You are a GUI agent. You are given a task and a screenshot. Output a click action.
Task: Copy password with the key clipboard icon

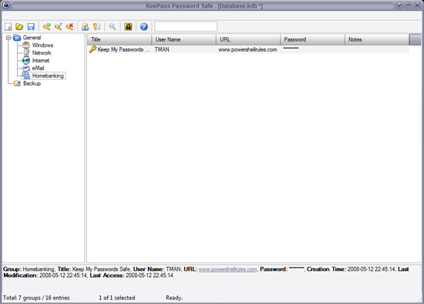(x=96, y=26)
